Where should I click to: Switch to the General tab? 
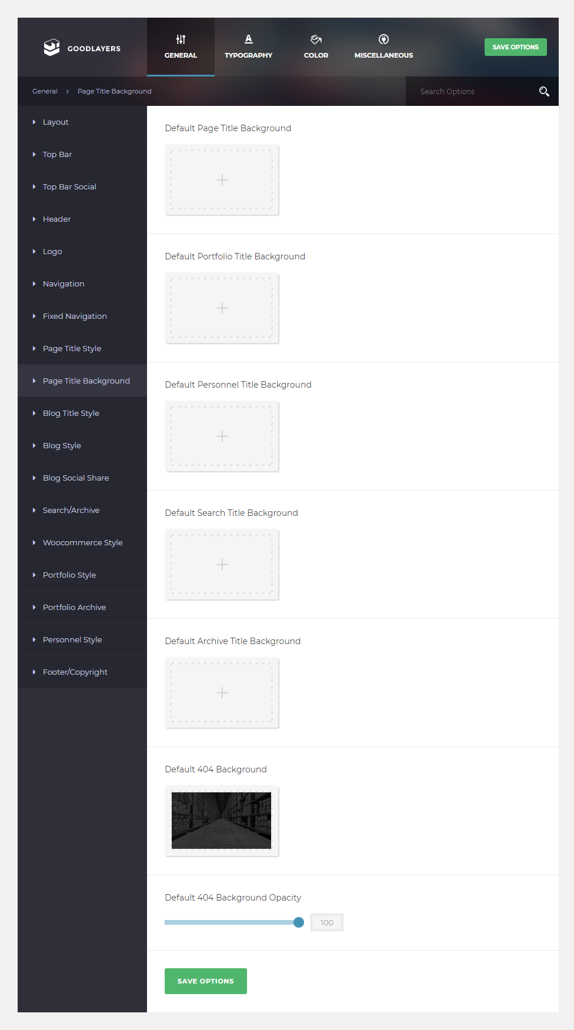click(x=181, y=47)
